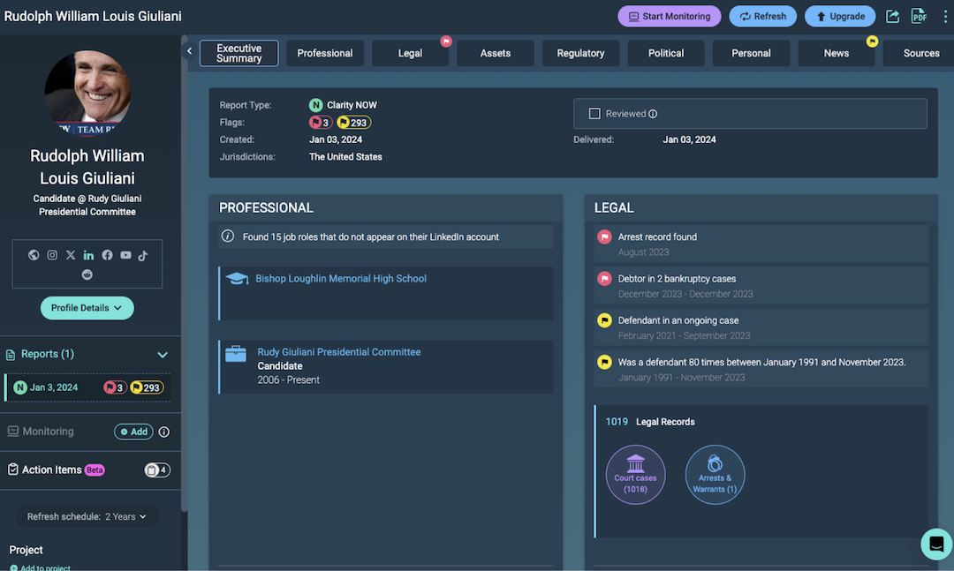954x571 pixels.
Task: Toggle the Action Items switch
Action: pos(157,470)
